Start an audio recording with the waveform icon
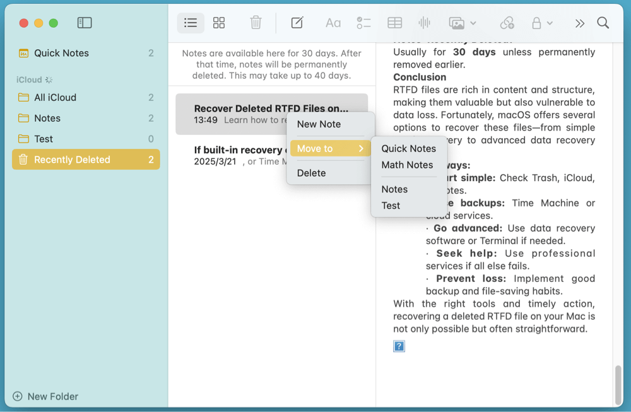This screenshot has width=631, height=412. point(423,22)
